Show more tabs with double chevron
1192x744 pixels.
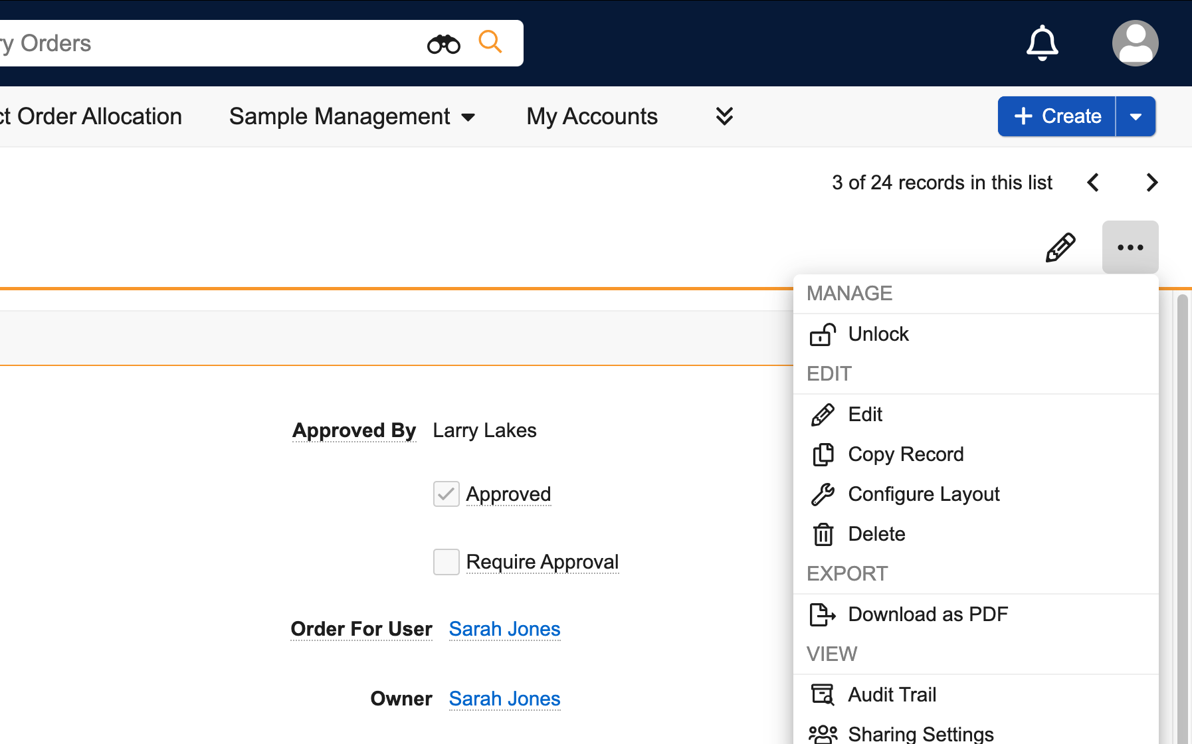(x=724, y=116)
